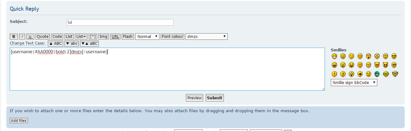Submit the quick reply
Image resolution: width=411 pixels, height=131 pixels.
(214, 98)
